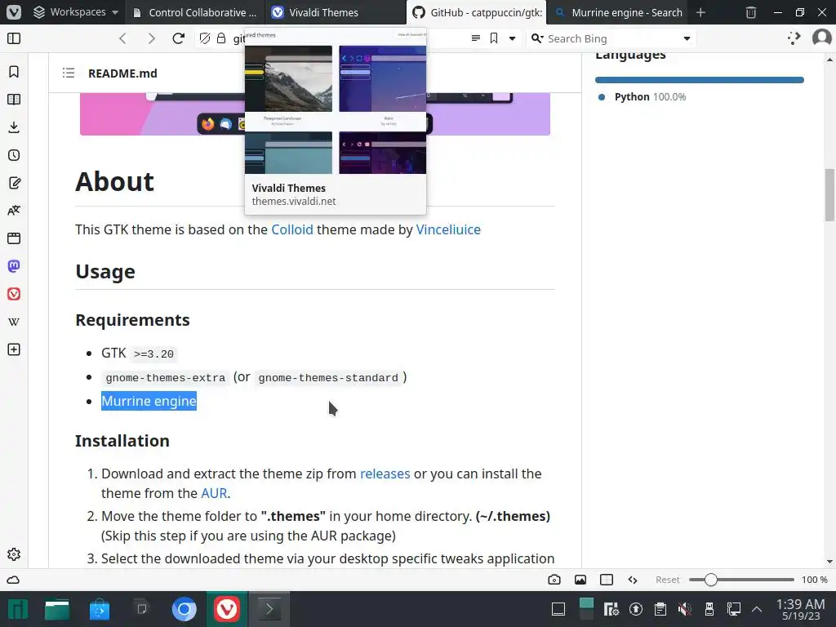Adjust the page zoom slider
Image resolution: width=836 pixels, height=627 pixels.
[x=741, y=580]
